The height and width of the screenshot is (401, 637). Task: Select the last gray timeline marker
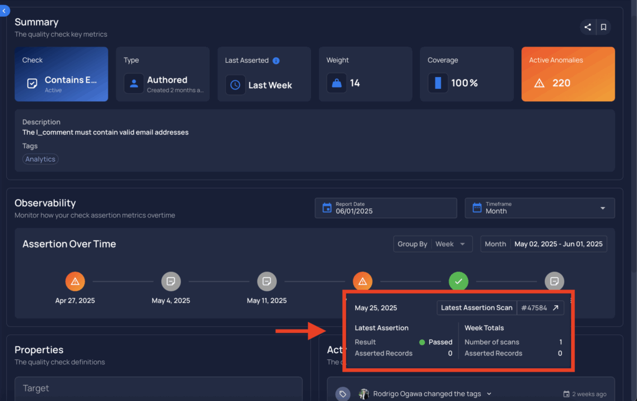[x=554, y=281]
